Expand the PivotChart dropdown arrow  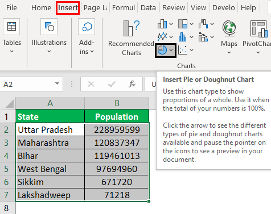click(x=258, y=52)
